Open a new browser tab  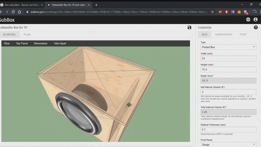click(x=96, y=5)
